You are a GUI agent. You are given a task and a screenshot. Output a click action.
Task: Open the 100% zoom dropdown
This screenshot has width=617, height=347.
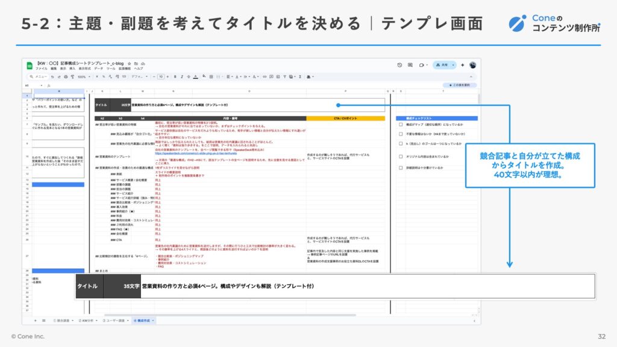click(84, 77)
